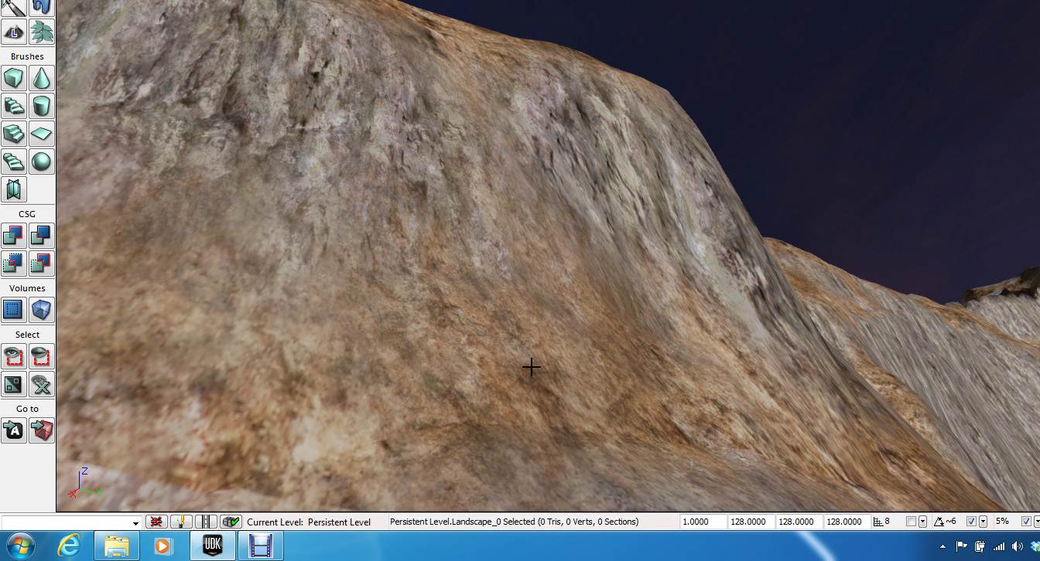Open the status bar command dropdown
The height and width of the screenshot is (561, 1040).
(x=135, y=523)
